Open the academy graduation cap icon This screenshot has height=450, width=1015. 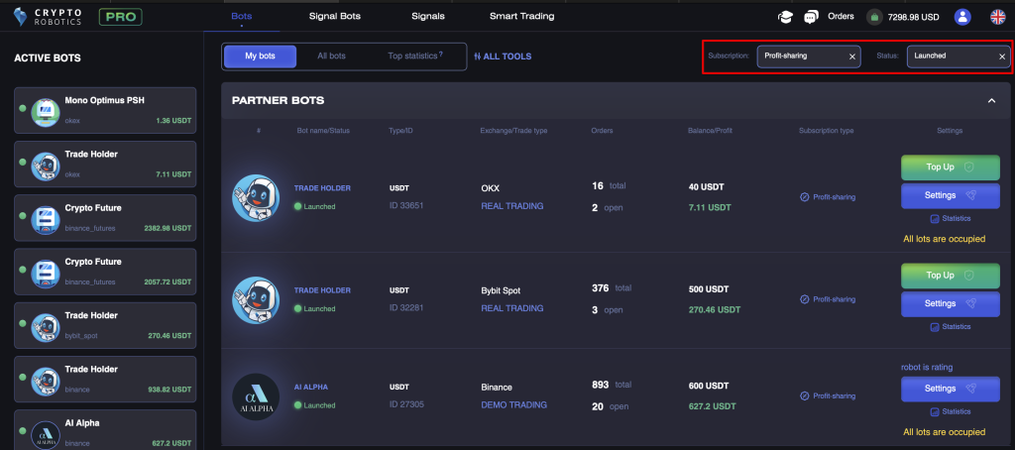[x=785, y=17]
